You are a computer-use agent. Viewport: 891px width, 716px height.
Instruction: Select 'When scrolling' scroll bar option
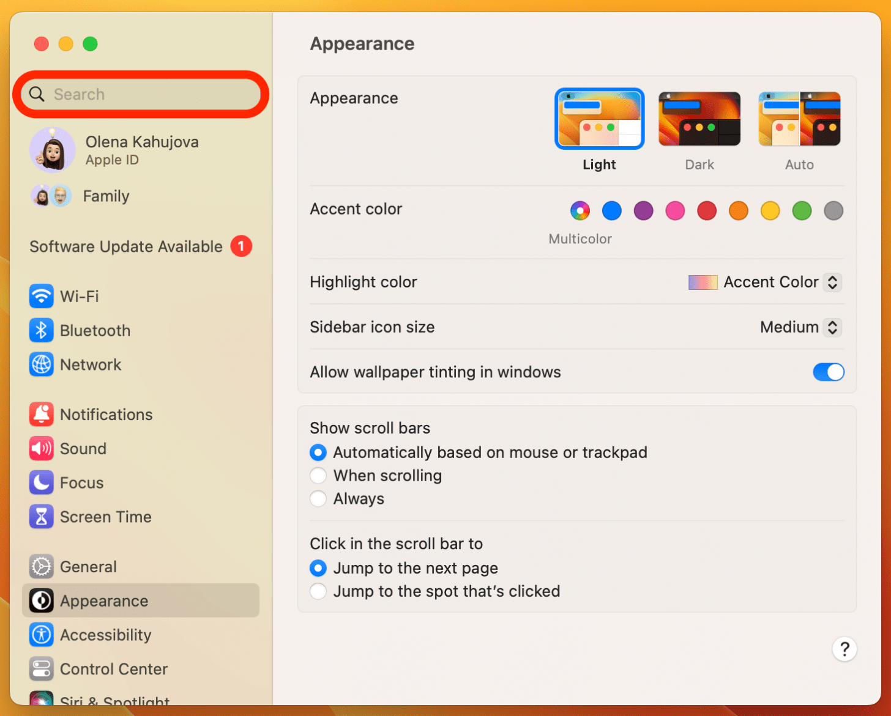click(x=318, y=476)
